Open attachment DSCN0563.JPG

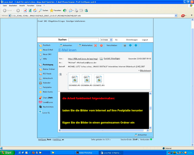[75, 80]
